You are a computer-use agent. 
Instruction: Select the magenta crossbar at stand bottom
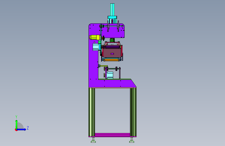113,135
